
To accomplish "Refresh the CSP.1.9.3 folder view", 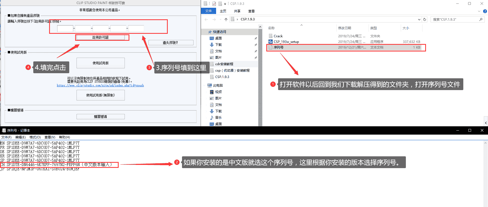I will click(x=425, y=19).
